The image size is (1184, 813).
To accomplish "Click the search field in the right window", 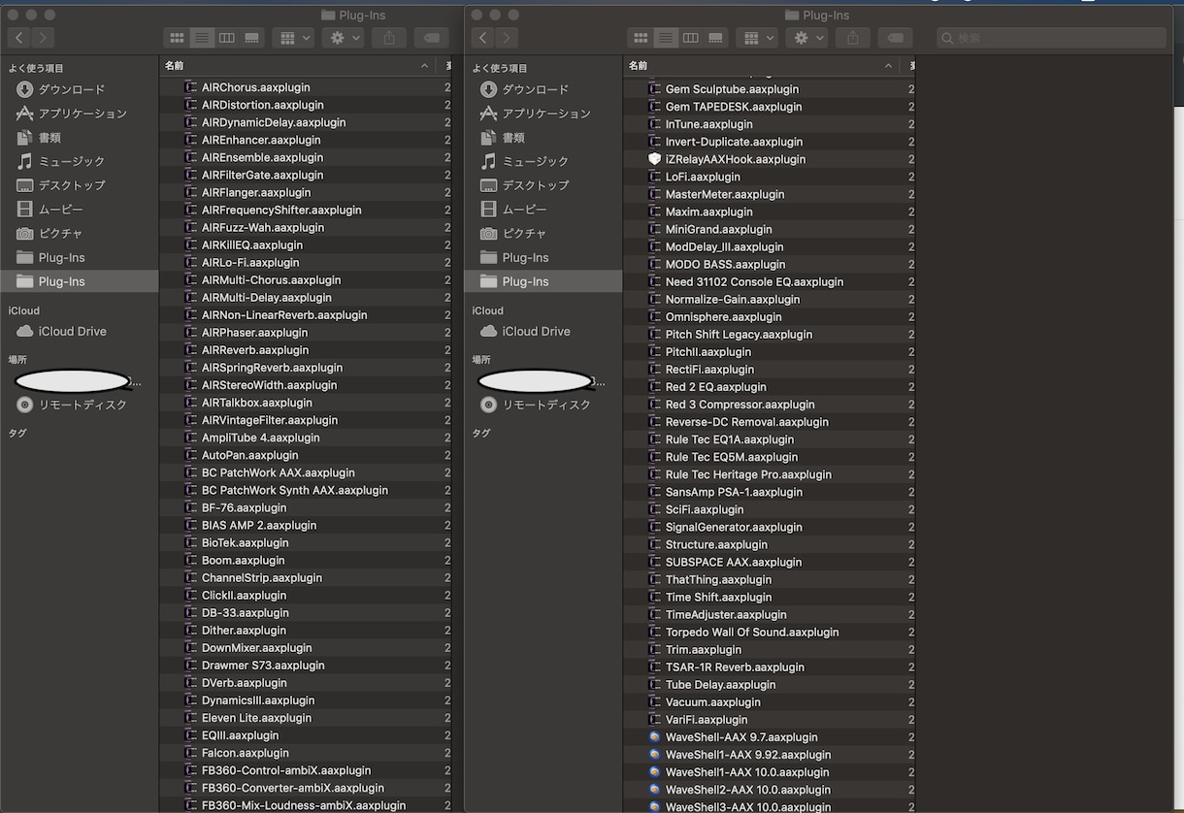I will click(x=1051, y=38).
